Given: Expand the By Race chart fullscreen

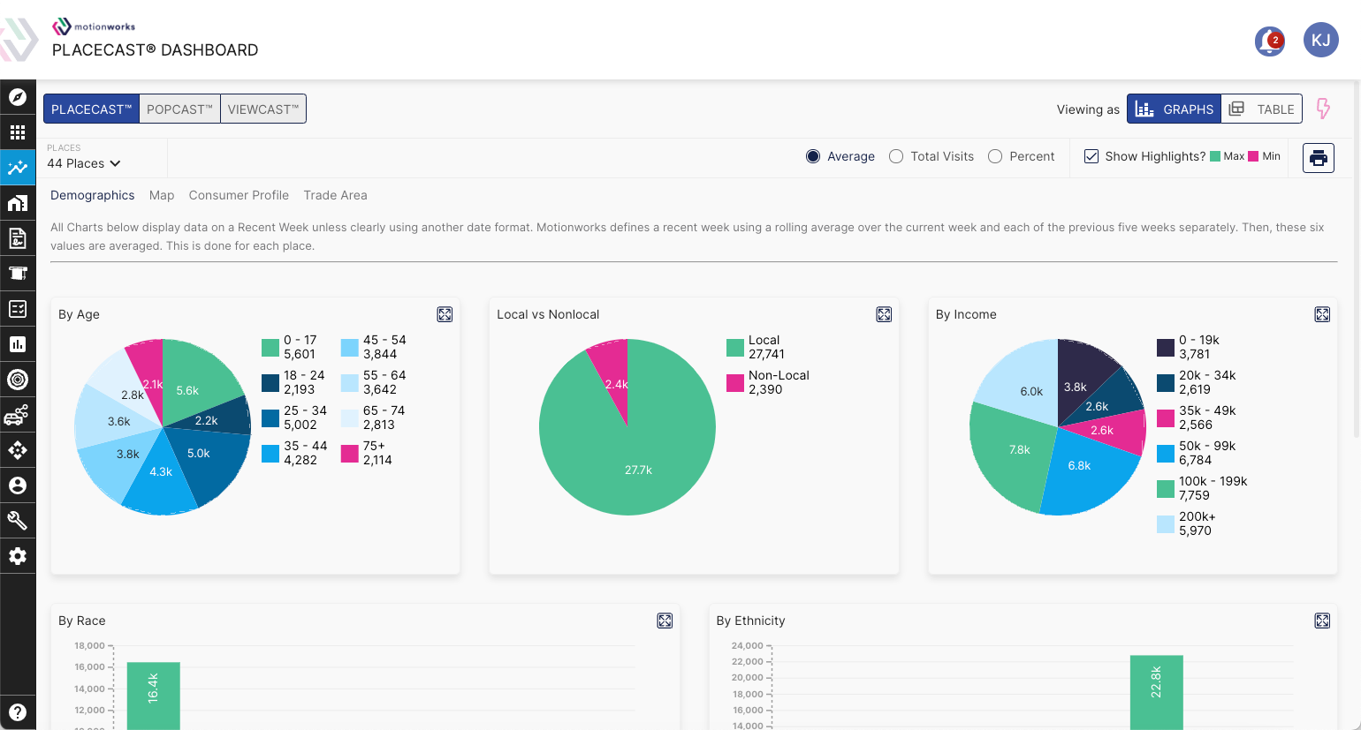Looking at the screenshot, I should (665, 621).
